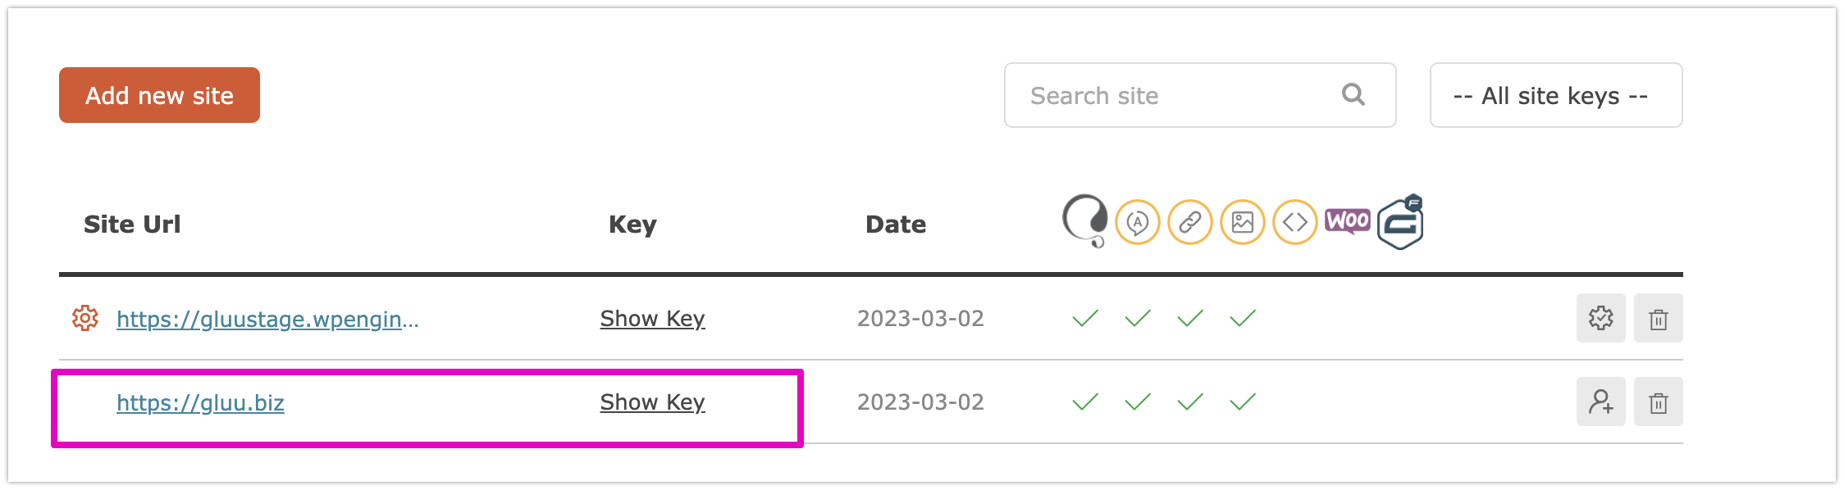Click the Add new site button
Image resolution: width=1844 pixels, height=490 pixels.
(x=159, y=95)
